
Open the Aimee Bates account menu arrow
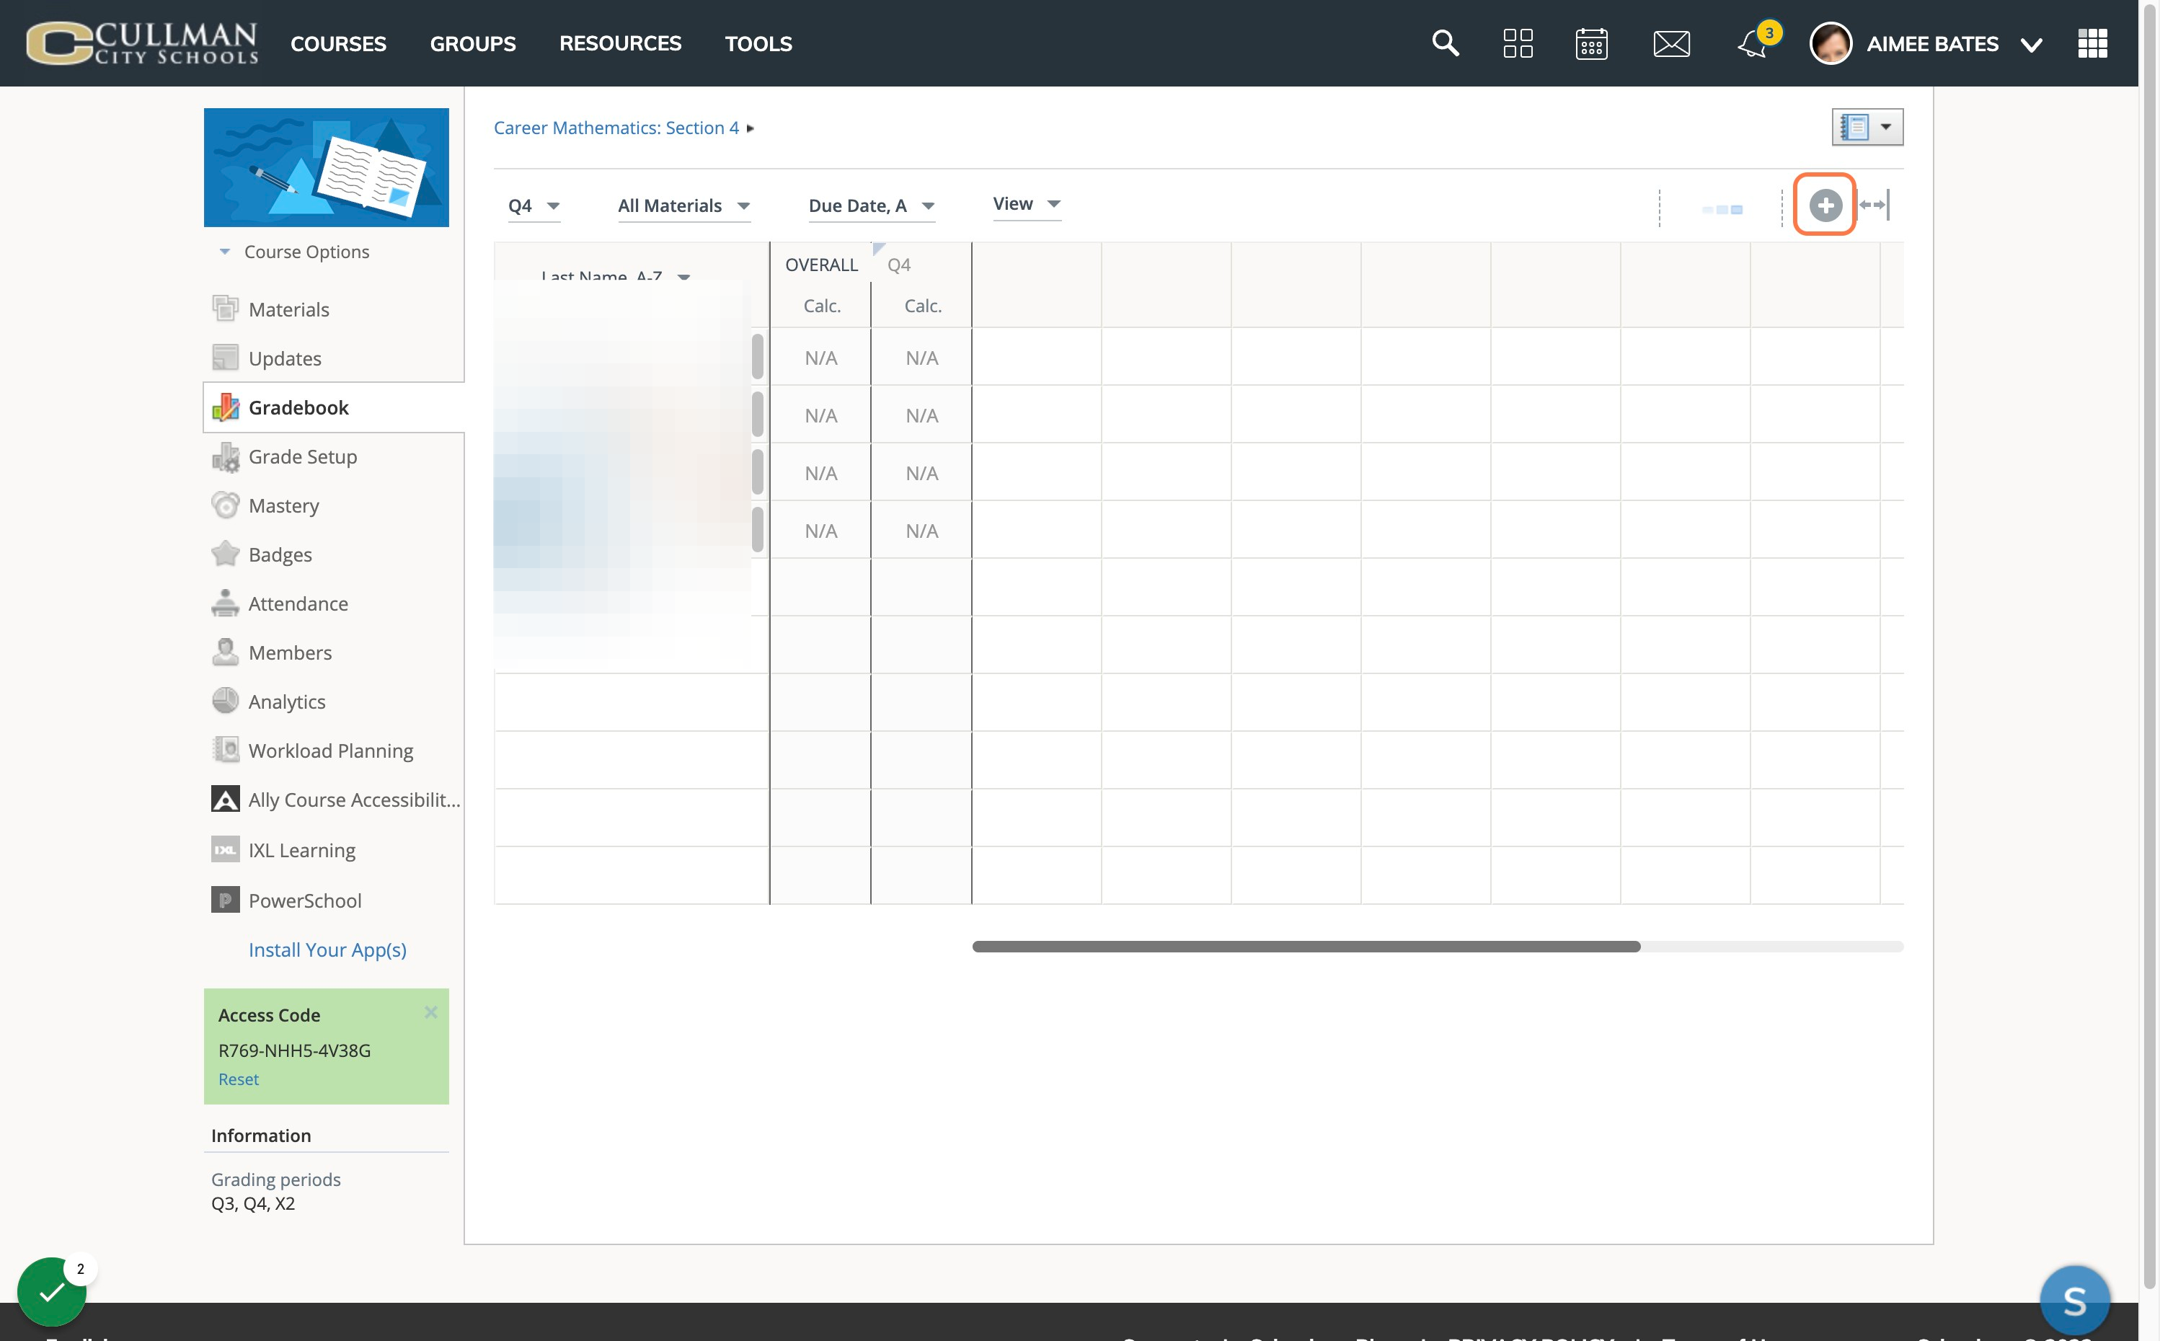point(2030,45)
